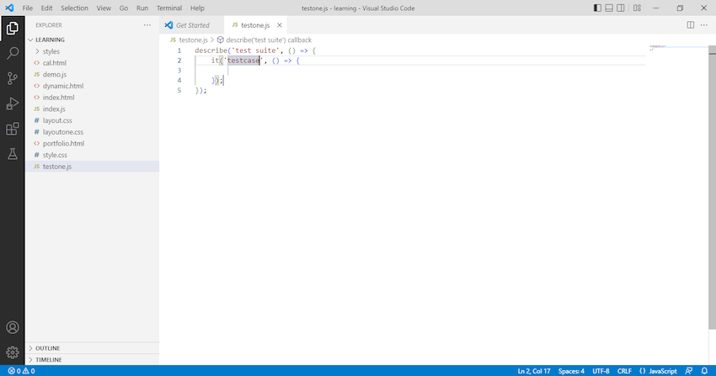This screenshot has width=716, height=376.
Task: Open the Terminal menu
Action: (x=169, y=8)
